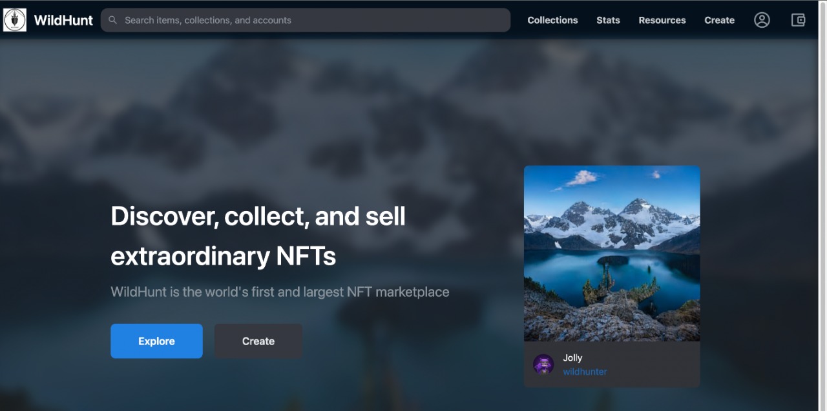
Task: Click the WildHunt logo icon
Action: [15, 20]
